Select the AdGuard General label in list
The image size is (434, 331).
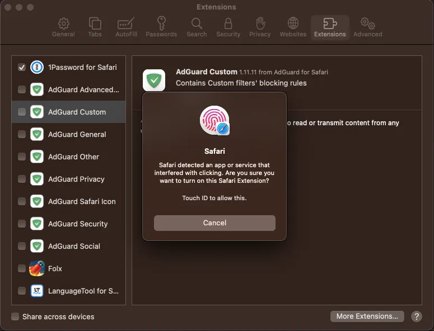tap(77, 134)
